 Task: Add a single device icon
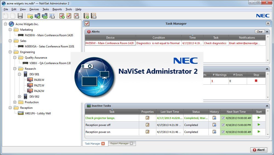point(37,16)
